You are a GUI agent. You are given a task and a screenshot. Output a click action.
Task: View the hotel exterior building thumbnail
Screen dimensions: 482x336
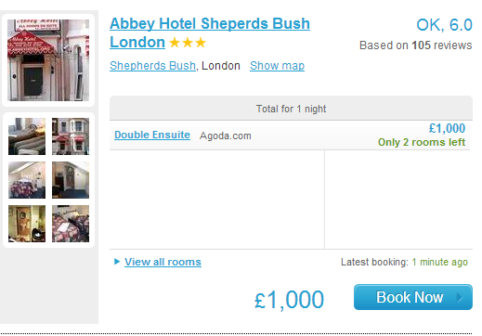point(71,136)
